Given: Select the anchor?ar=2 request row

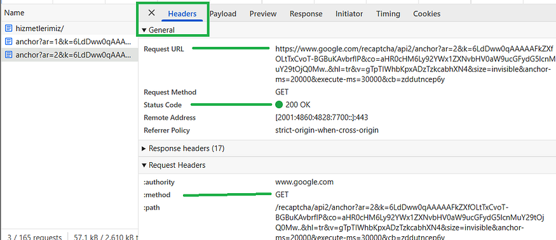Looking at the screenshot, I should click(x=69, y=55).
